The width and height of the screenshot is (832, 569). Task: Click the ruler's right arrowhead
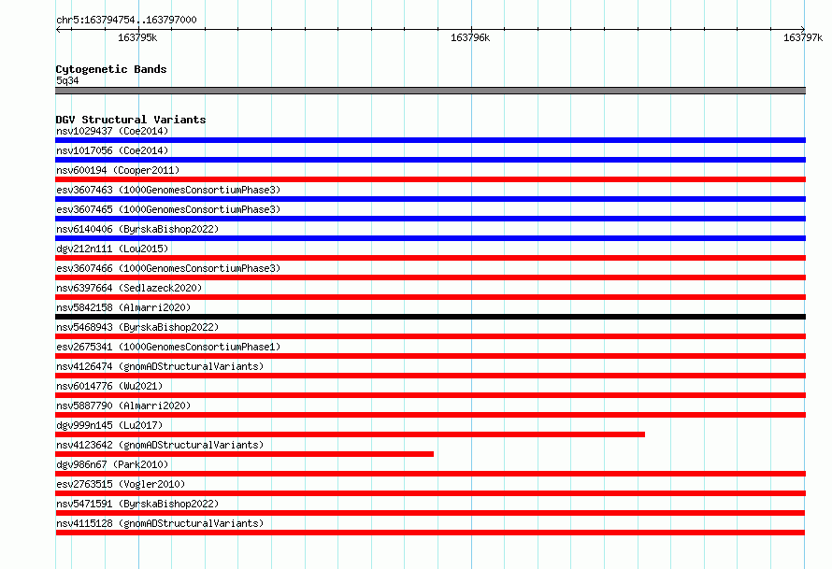click(x=802, y=29)
